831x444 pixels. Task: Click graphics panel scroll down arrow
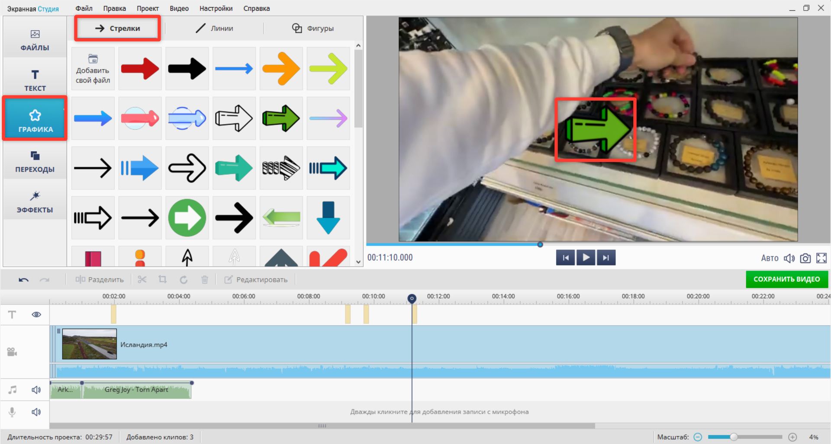click(x=358, y=262)
